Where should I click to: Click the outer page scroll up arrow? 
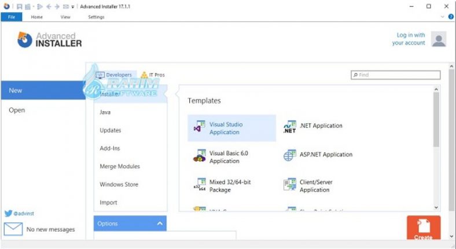click(x=451, y=67)
